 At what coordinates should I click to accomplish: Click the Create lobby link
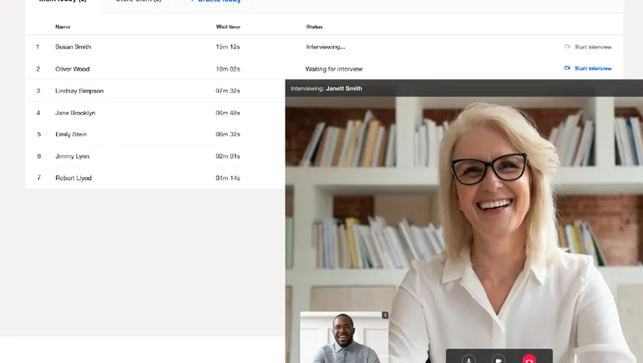pyautogui.click(x=215, y=2)
